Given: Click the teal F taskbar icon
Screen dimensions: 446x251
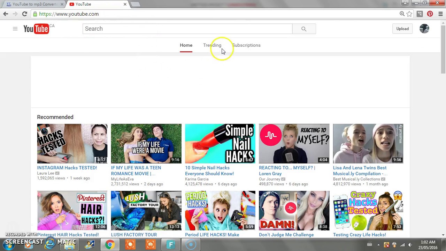Looking at the screenshot, I should point(171,244).
